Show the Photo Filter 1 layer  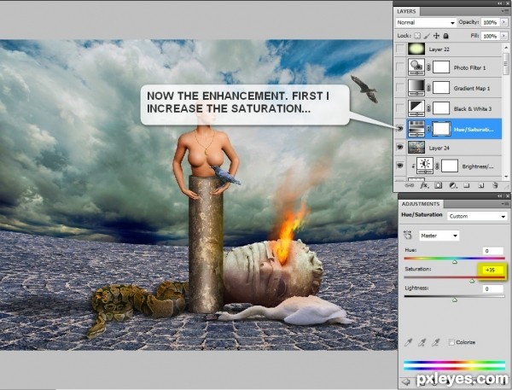[x=400, y=67]
